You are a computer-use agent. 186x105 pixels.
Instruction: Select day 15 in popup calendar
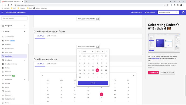[x=106, y=67]
